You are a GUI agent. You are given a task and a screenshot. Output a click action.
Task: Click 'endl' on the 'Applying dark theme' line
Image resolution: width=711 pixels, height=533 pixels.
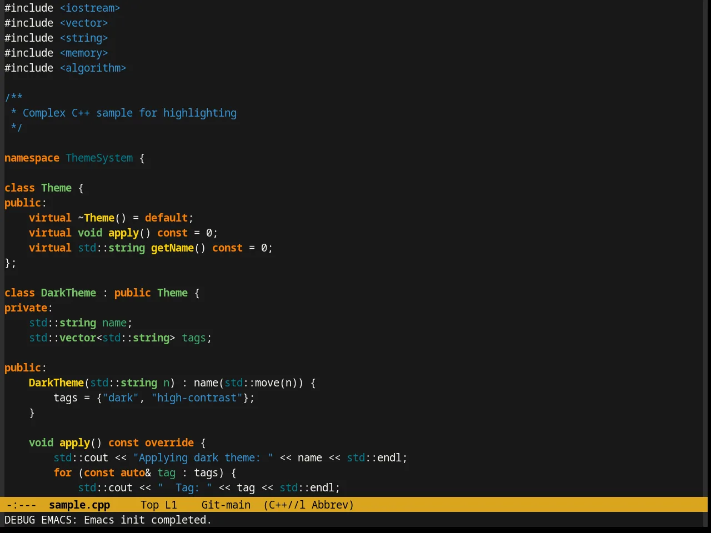(389, 457)
